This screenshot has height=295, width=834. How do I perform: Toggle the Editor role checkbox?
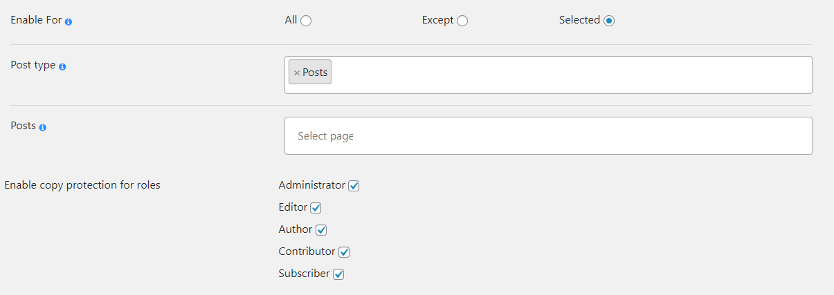(x=316, y=208)
